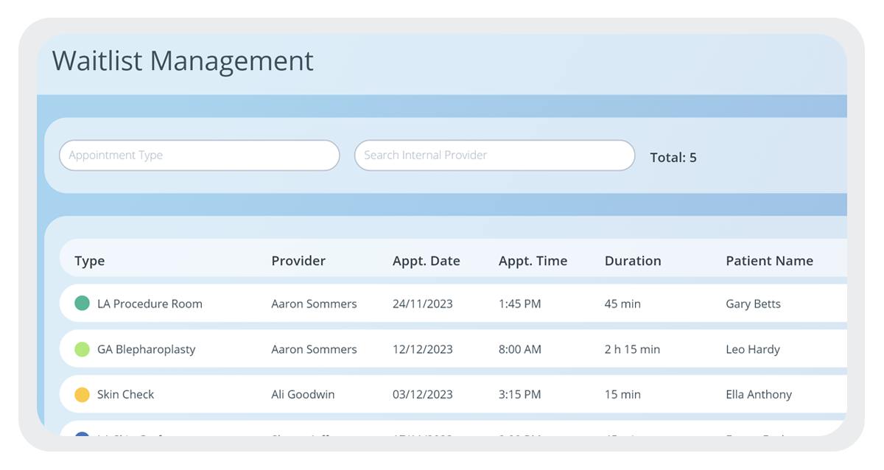The width and height of the screenshot is (884, 470).
Task: Select the Type column header
Action: 90,260
